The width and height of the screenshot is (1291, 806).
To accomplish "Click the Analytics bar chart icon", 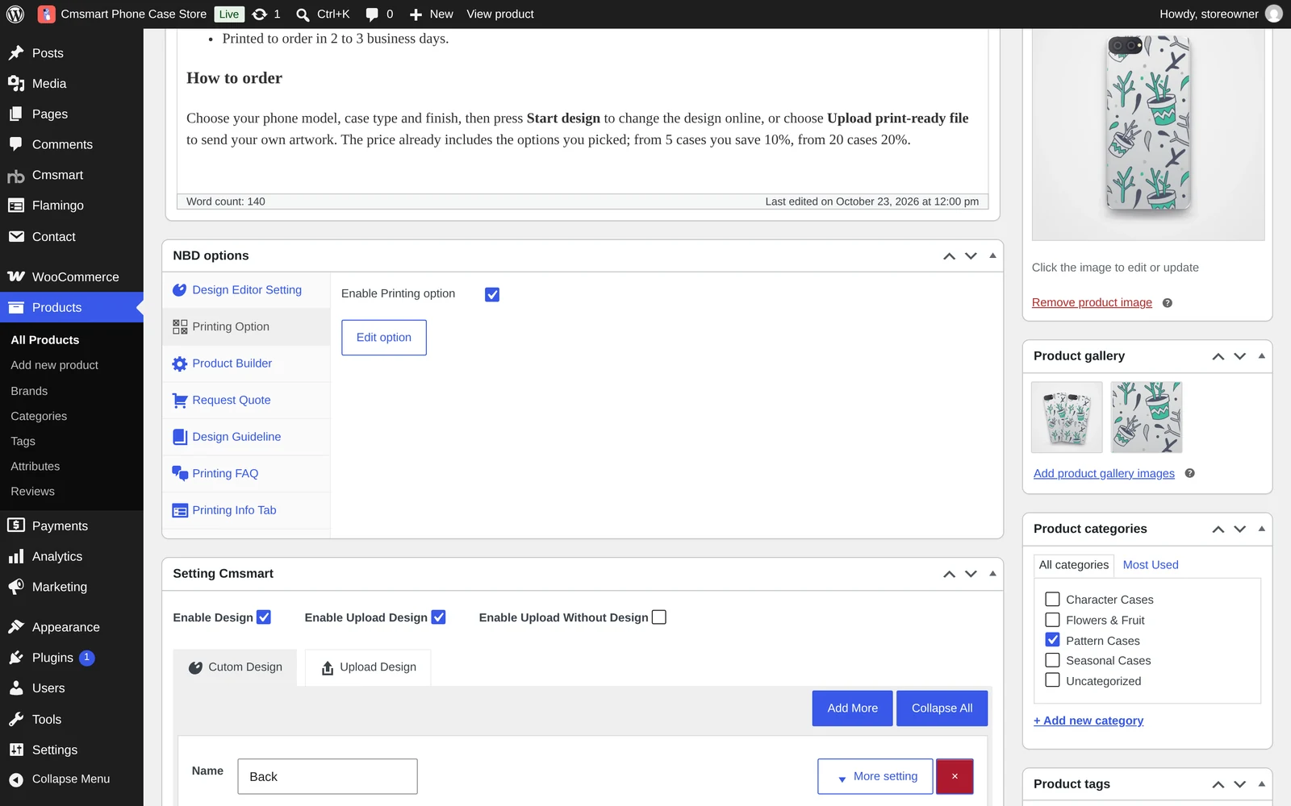I will pyautogui.click(x=16, y=556).
